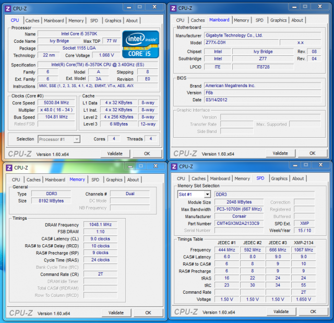Click Multiplier value x 48.0 ( 16 - 34 )

tap(56, 110)
